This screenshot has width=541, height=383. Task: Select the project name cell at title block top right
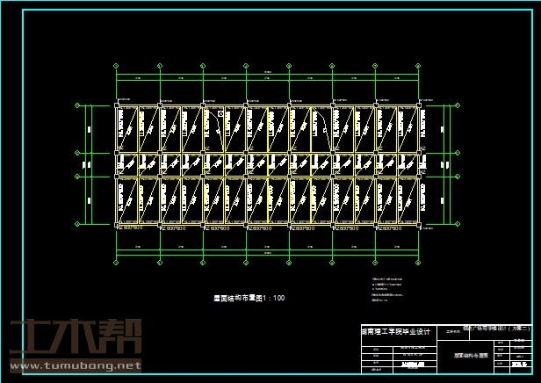click(498, 327)
